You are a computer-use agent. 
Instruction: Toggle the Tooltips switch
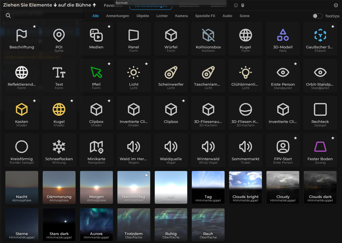coord(317,16)
